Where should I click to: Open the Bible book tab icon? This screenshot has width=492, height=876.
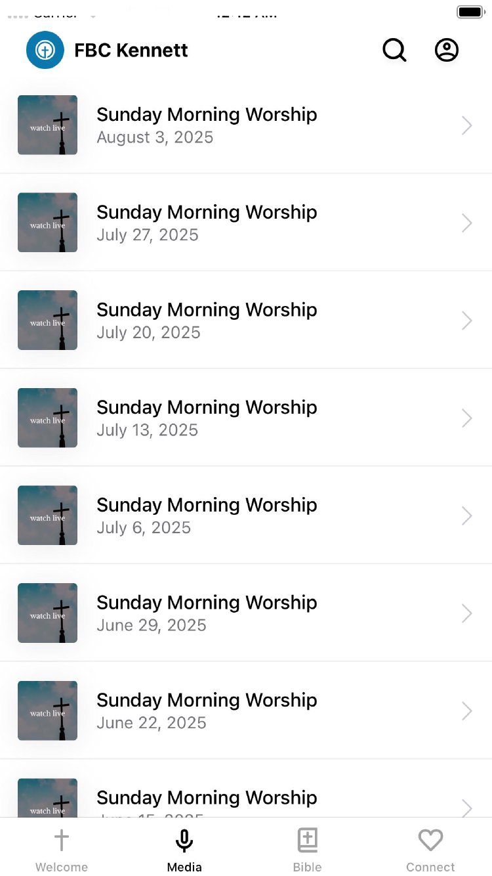click(307, 840)
